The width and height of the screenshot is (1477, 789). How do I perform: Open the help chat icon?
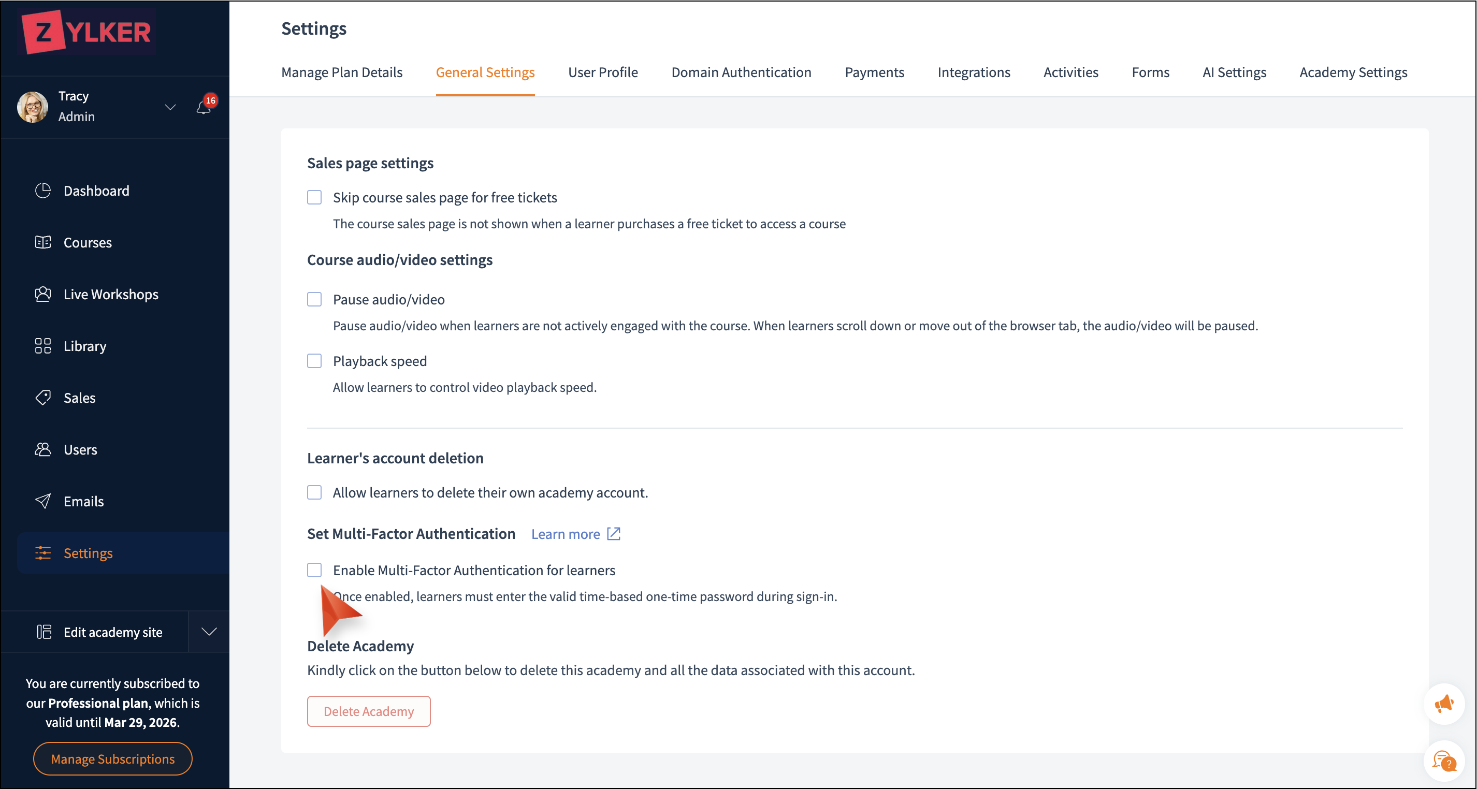click(x=1443, y=762)
